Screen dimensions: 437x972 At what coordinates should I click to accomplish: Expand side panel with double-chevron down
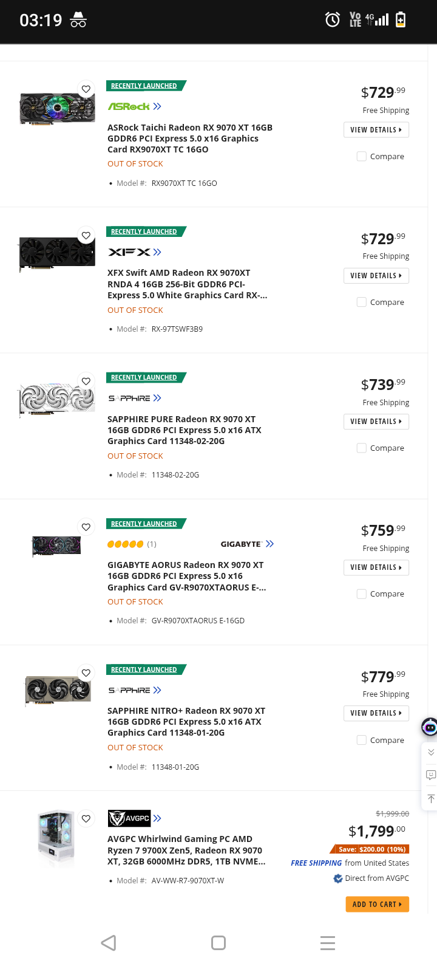point(431,752)
